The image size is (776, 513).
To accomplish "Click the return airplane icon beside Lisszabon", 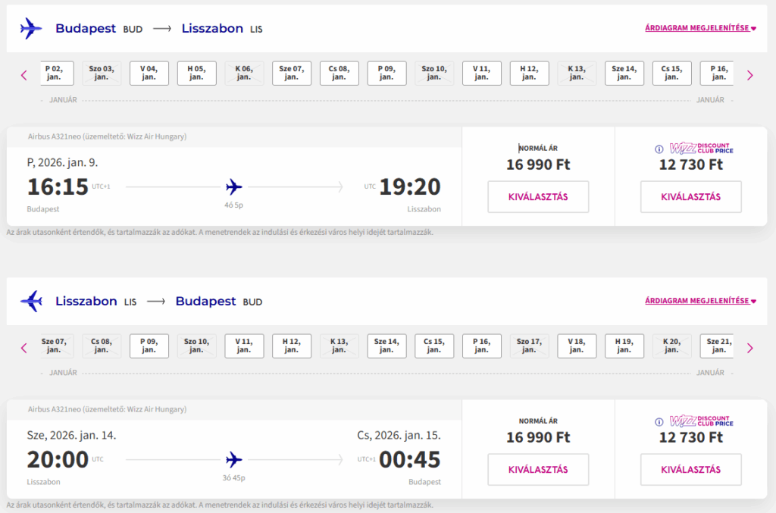I will 31,301.
